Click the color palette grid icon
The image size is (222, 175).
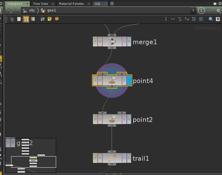pos(33,19)
